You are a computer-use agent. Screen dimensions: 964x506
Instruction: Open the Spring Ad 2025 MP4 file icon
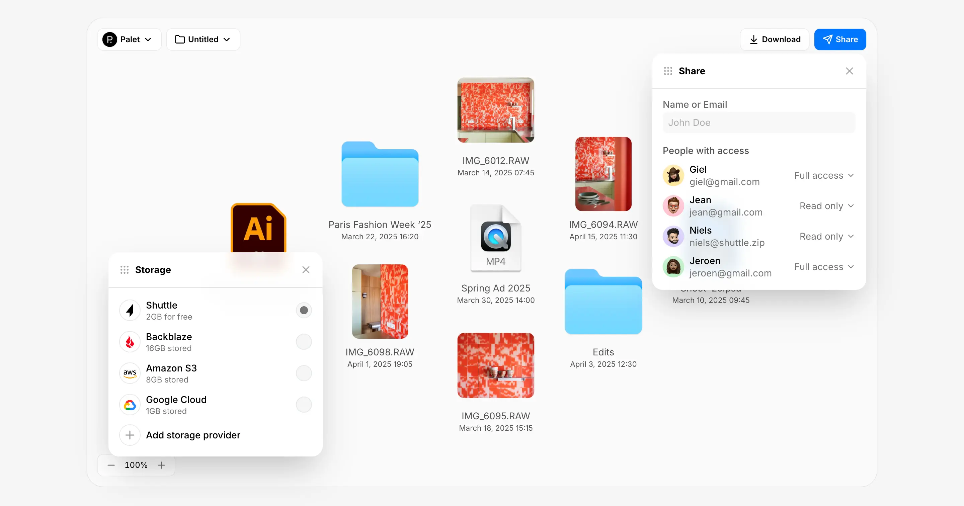[x=495, y=238]
